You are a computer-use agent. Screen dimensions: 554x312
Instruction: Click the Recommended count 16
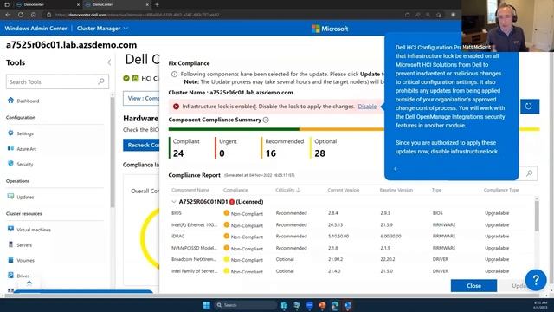click(x=271, y=153)
